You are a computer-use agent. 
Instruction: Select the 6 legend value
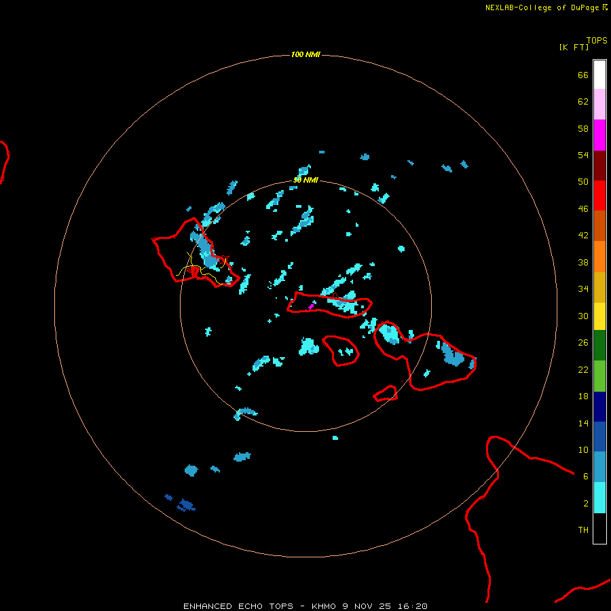point(585,477)
